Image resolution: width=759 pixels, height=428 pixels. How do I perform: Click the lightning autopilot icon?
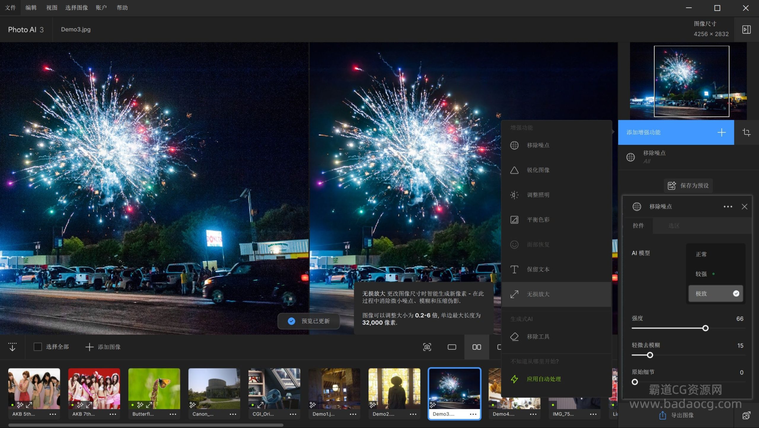click(x=514, y=379)
